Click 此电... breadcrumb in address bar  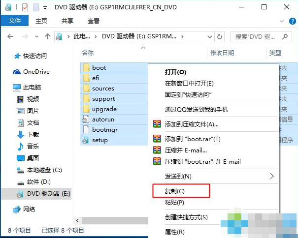tap(82, 36)
